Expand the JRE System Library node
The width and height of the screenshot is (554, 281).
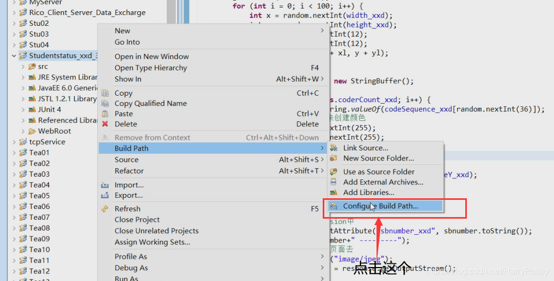point(23,77)
